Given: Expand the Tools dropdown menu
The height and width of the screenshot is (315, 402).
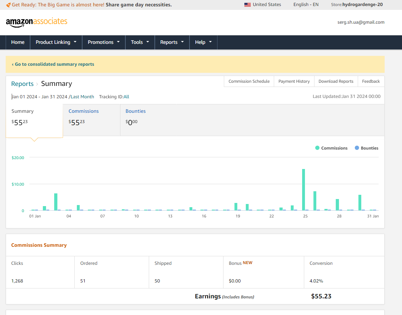Looking at the screenshot, I should tap(140, 42).
